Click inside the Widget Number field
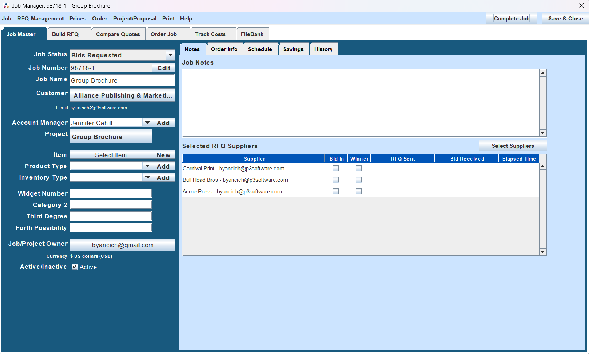The image size is (589, 354). tap(111, 193)
